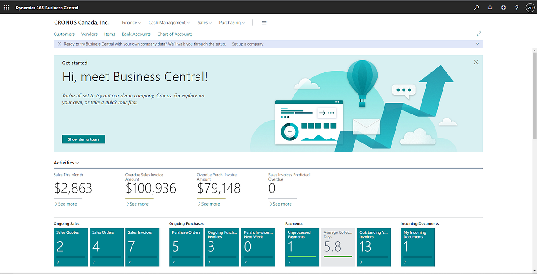See more under Overdue Sales Invoice Amount
The image size is (537, 274).
pyautogui.click(x=138, y=204)
